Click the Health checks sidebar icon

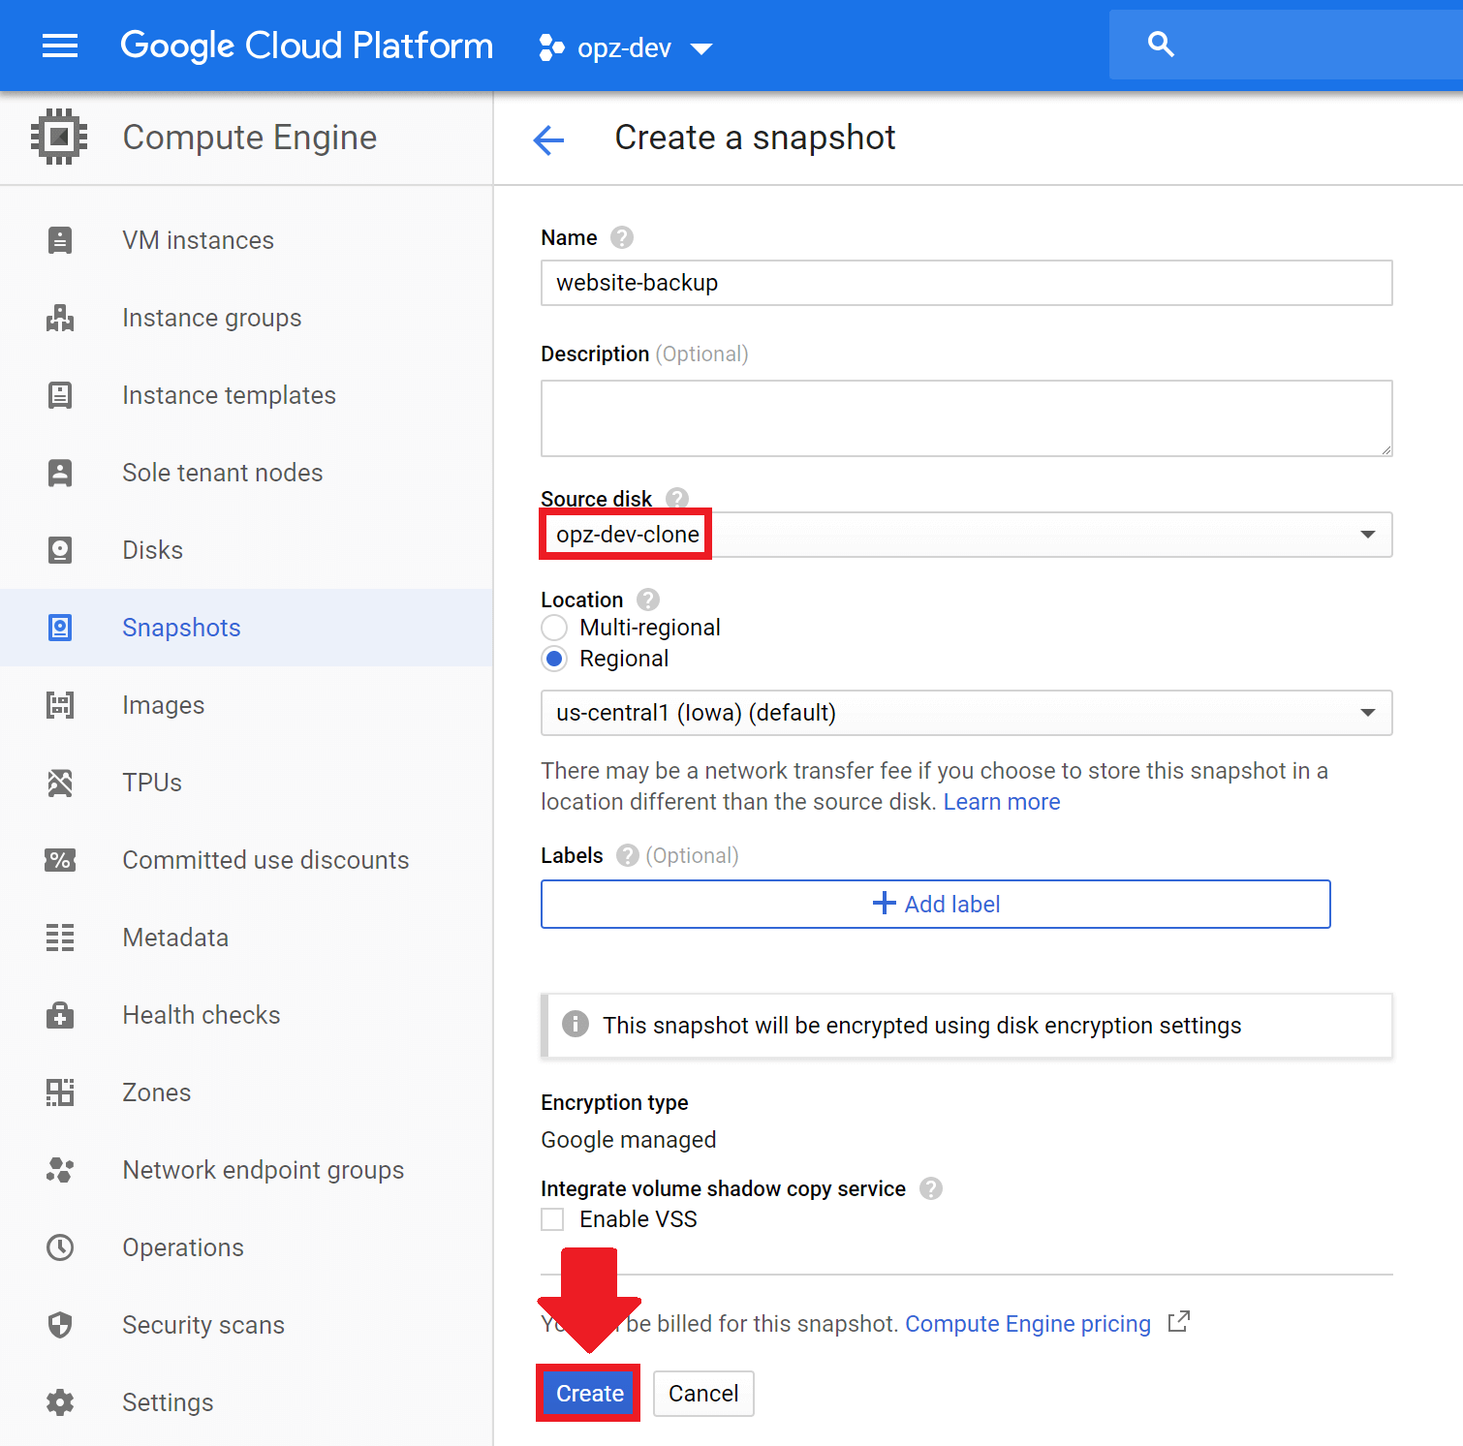click(x=60, y=1015)
